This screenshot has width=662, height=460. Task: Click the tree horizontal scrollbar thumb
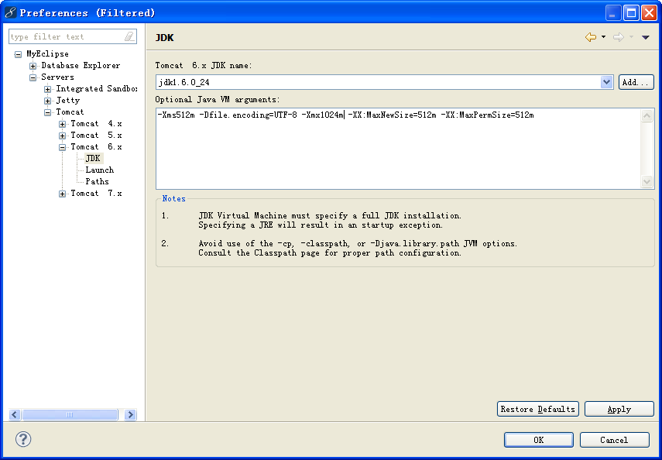click(70, 415)
